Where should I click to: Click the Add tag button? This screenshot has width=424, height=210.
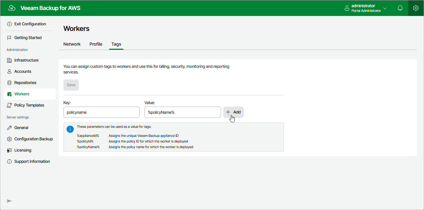[234, 112]
